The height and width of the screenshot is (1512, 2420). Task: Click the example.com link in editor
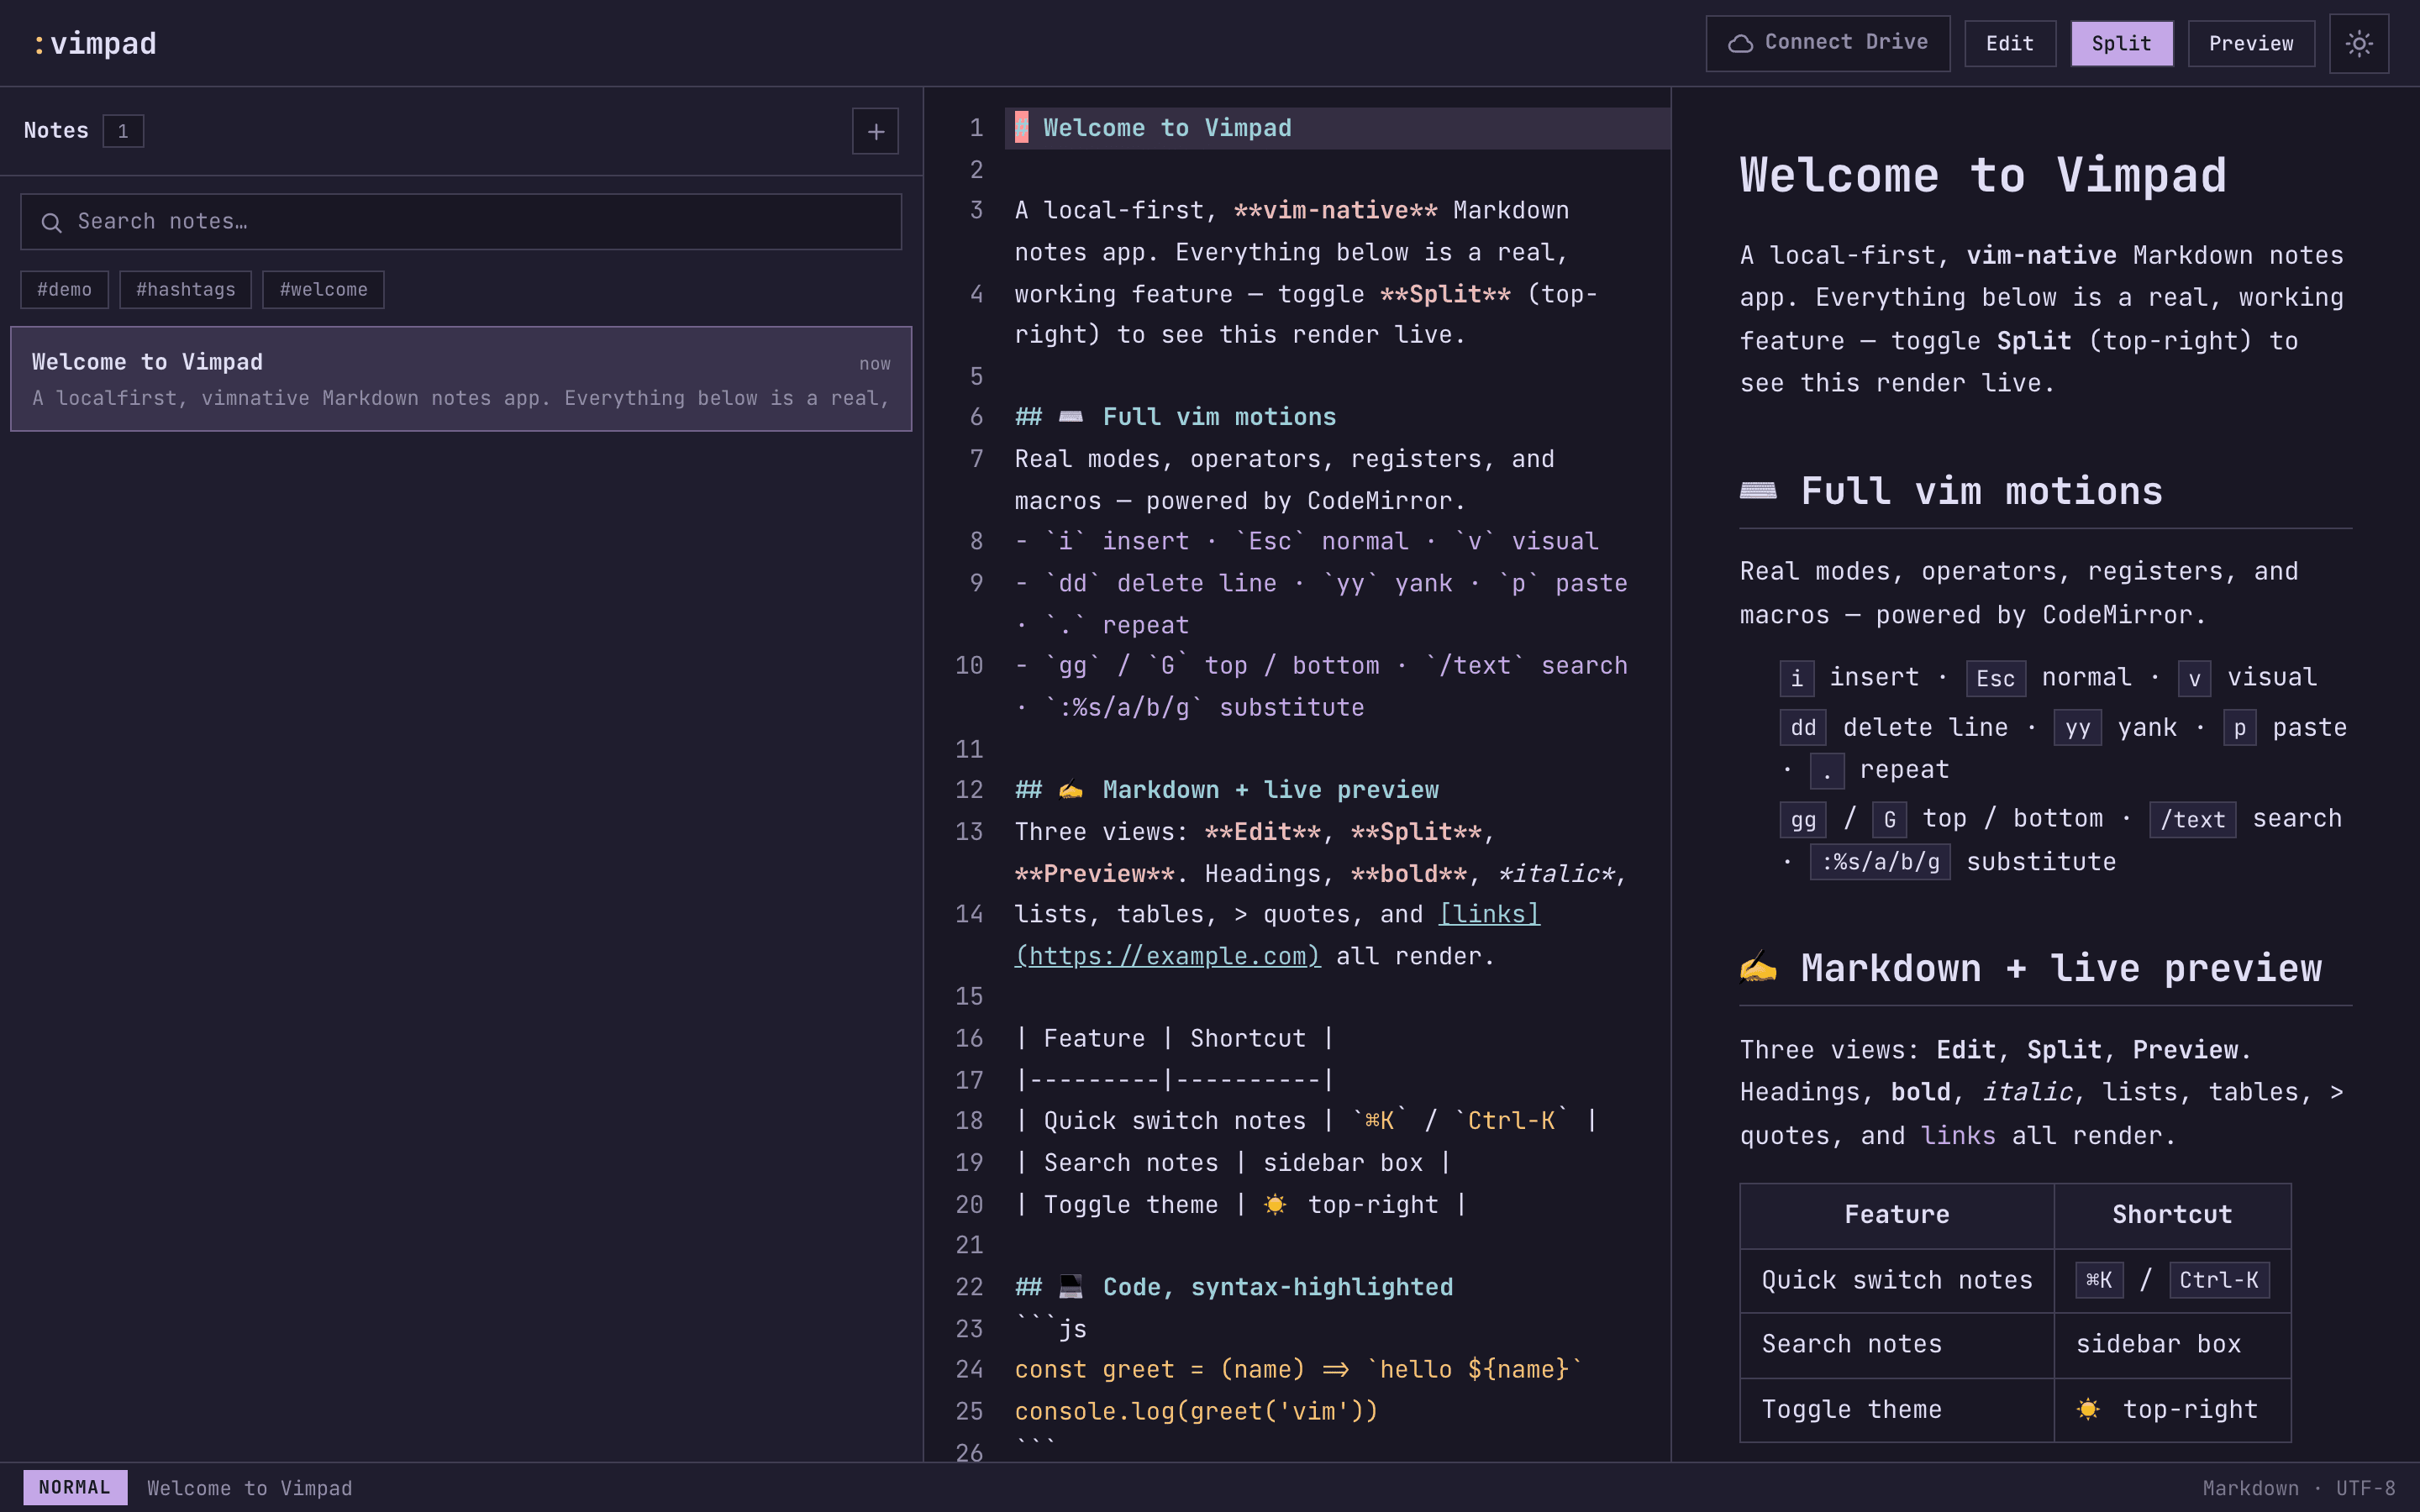[x=1167, y=956]
